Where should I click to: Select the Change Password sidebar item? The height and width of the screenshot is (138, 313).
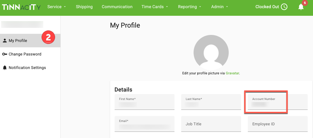(x=30, y=54)
